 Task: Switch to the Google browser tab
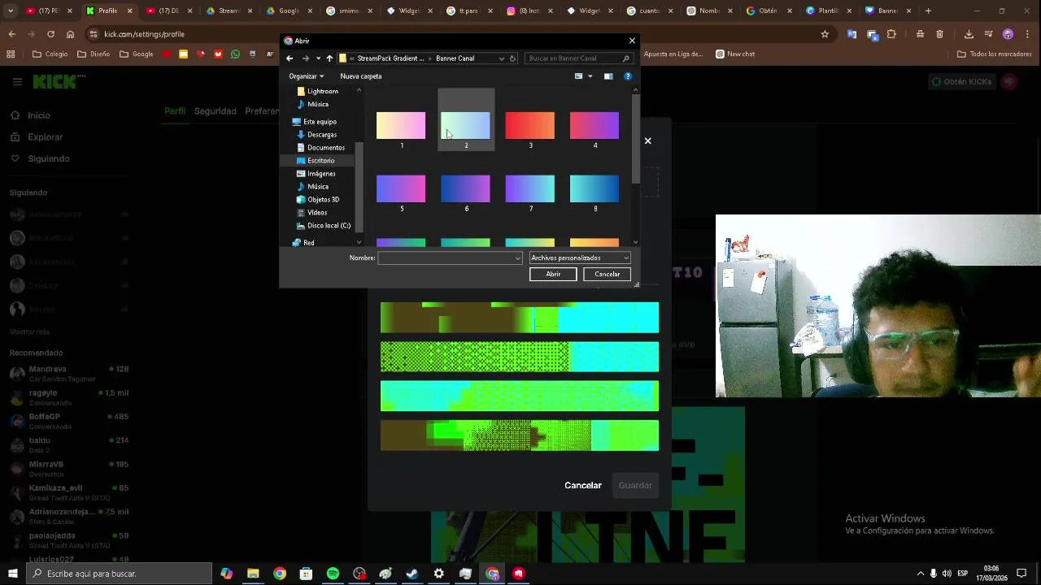[289, 11]
